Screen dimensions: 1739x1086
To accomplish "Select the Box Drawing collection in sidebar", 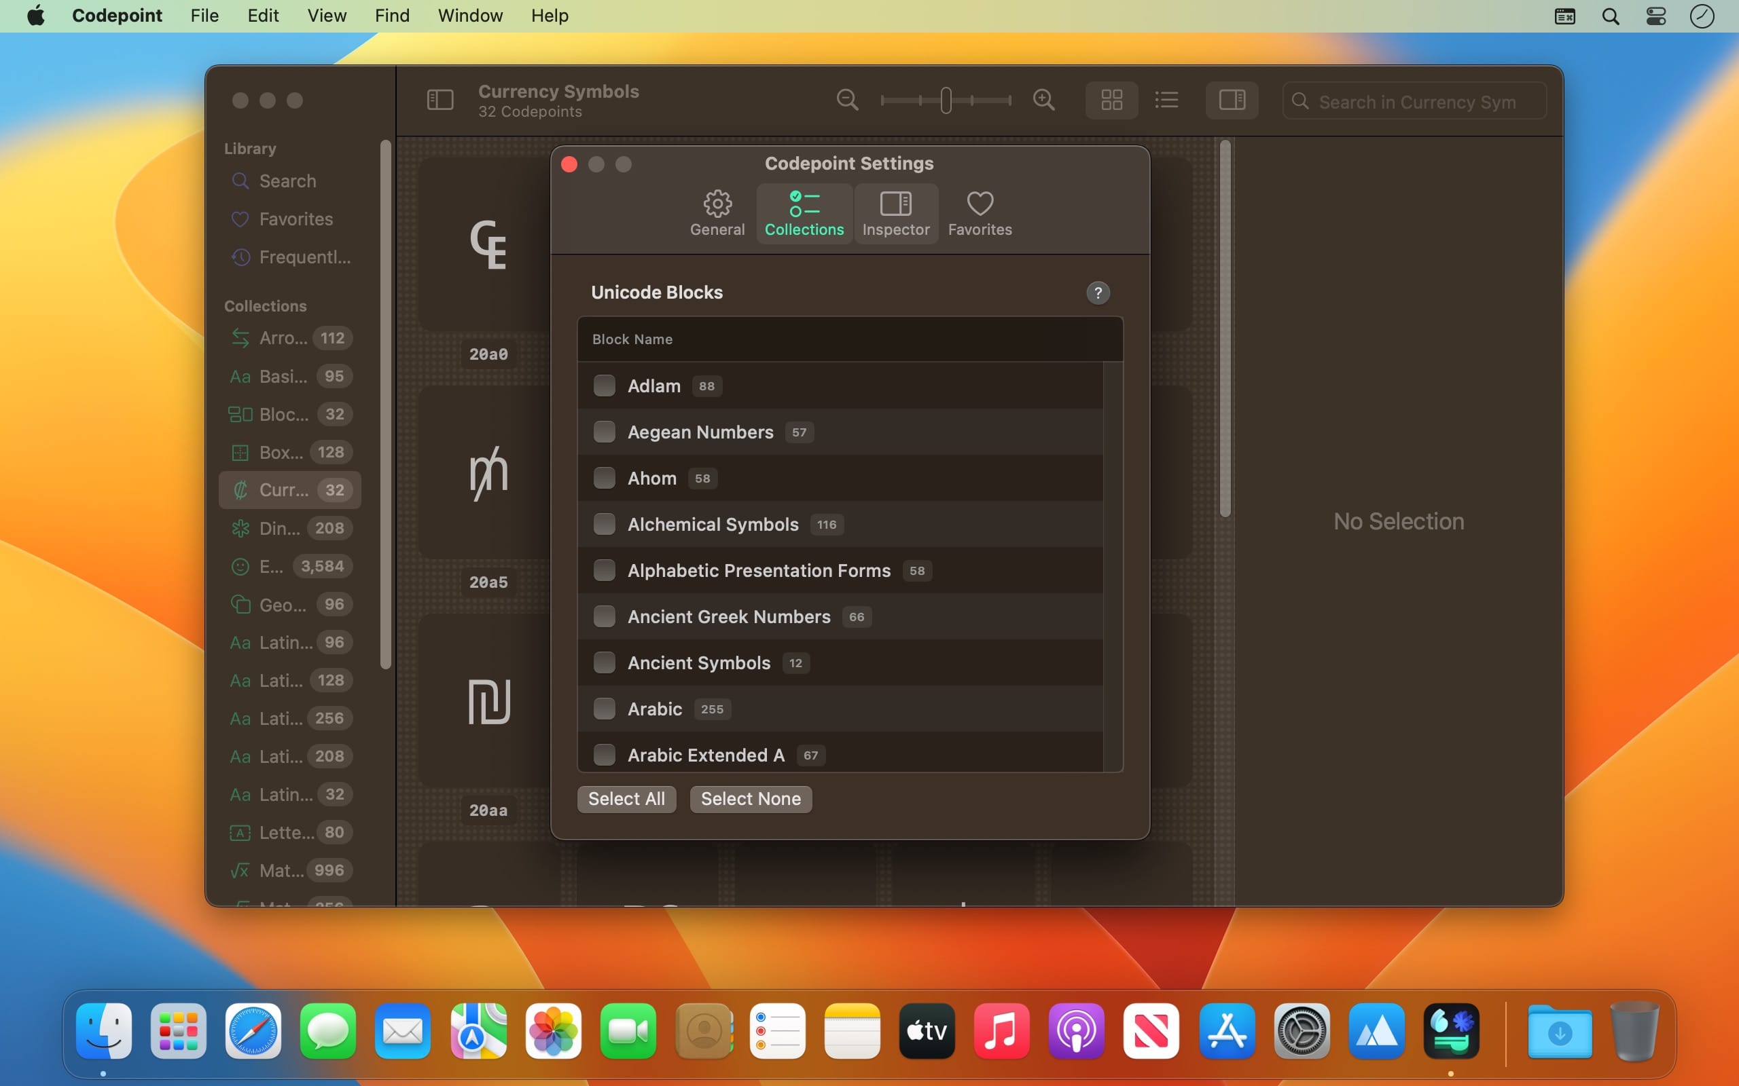I will pyautogui.click(x=289, y=453).
